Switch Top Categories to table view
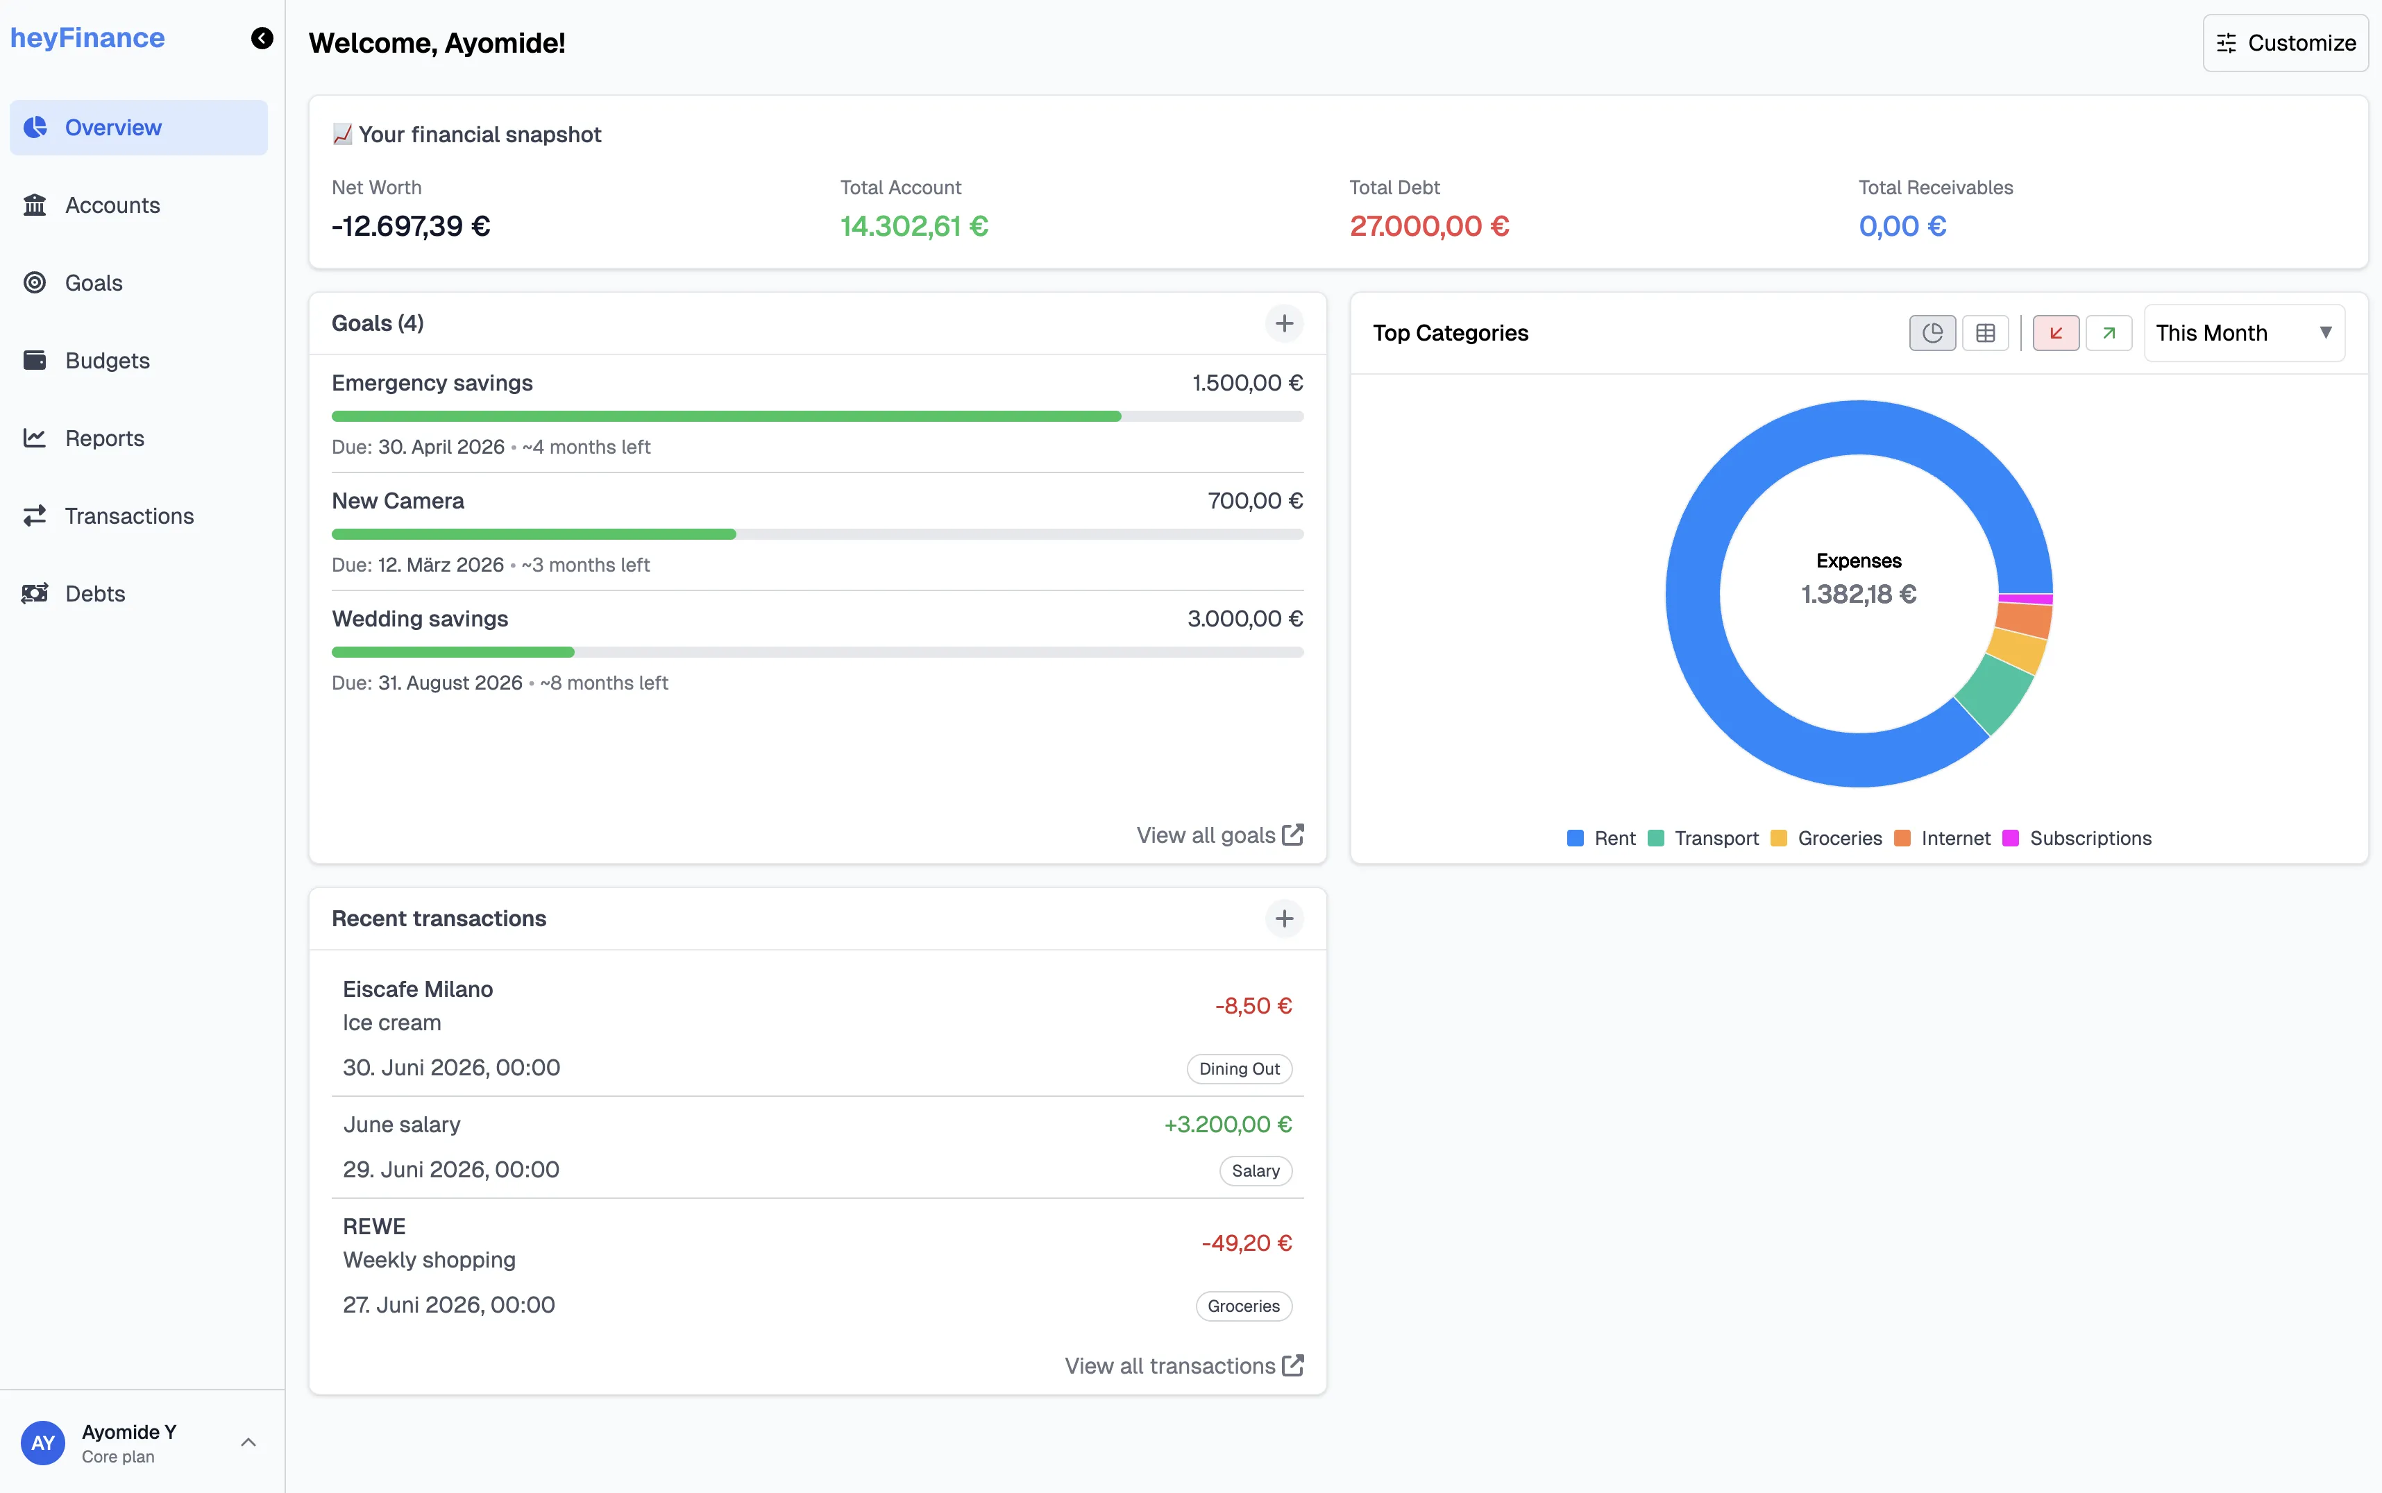 click(1986, 333)
